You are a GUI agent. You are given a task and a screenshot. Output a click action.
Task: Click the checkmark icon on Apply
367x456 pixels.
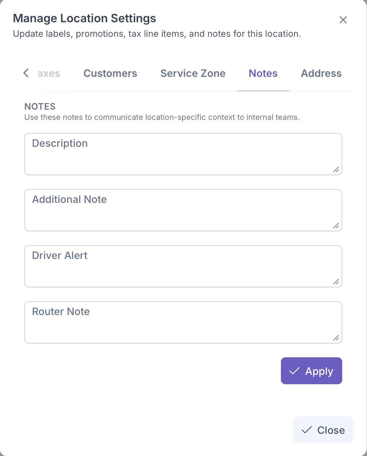tap(294, 371)
